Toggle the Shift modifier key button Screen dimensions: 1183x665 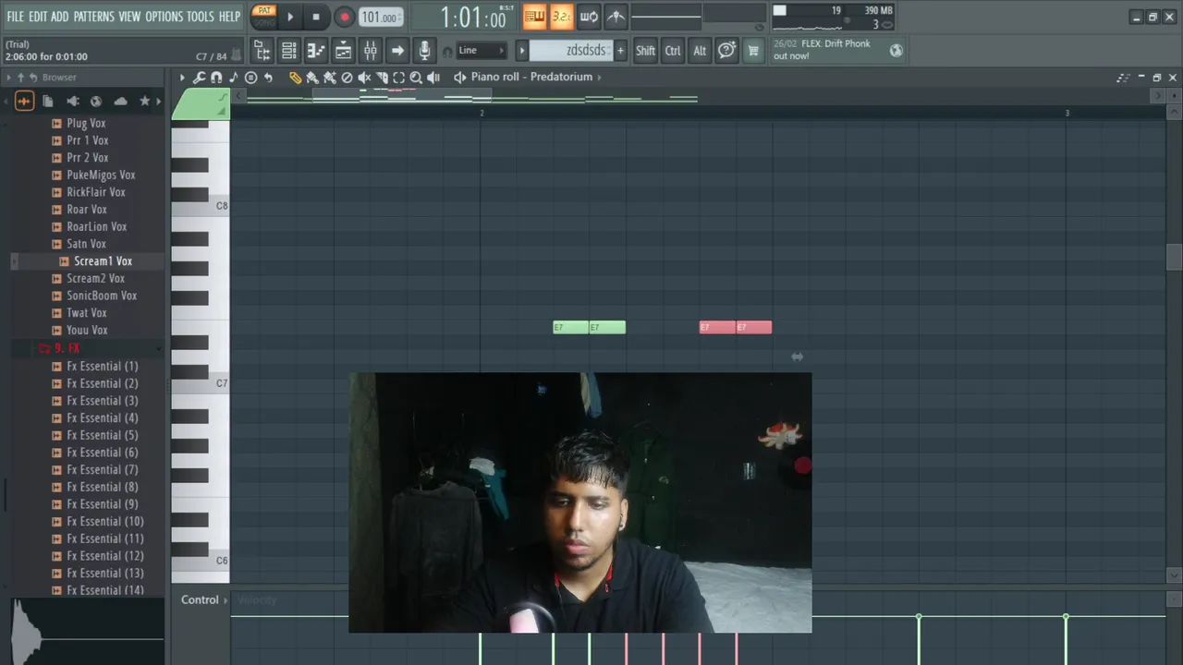click(645, 51)
